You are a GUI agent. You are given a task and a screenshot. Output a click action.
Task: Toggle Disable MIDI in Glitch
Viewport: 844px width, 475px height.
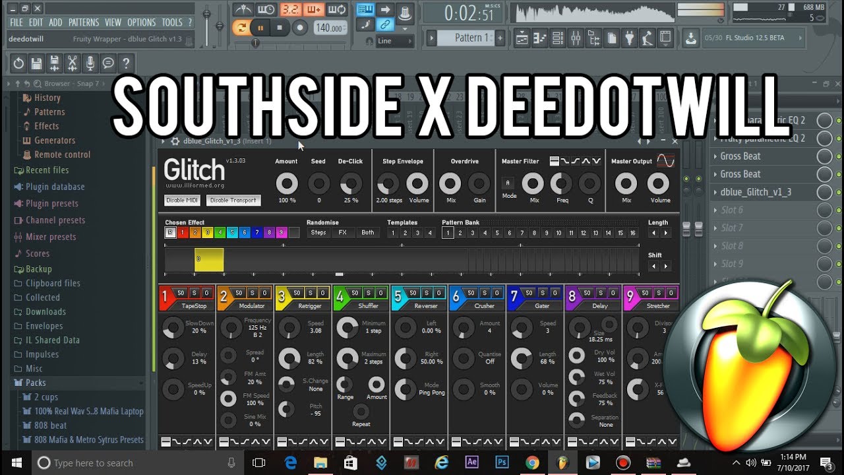pyautogui.click(x=182, y=200)
